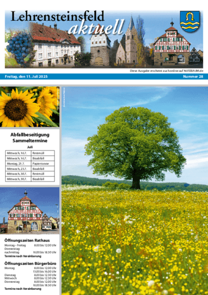Screen dimensions: 208x295
Task: Open the NUSSBAUM.de online edition notice
Action: pyautogui.click(x=167, y=71)
